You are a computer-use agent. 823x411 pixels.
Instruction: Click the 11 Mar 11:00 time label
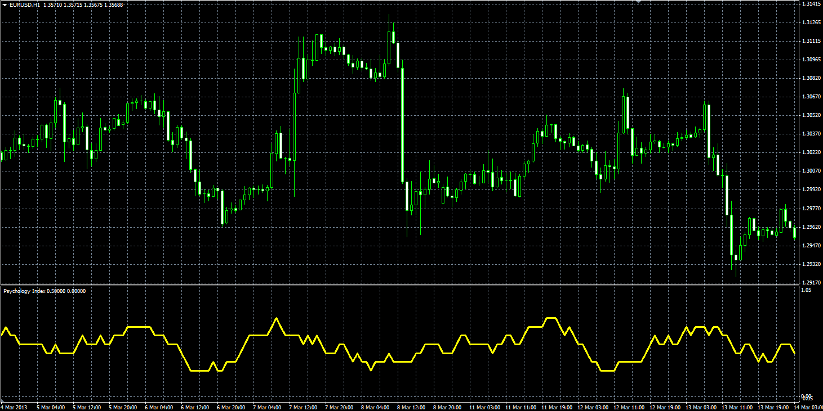coord(521,407)
